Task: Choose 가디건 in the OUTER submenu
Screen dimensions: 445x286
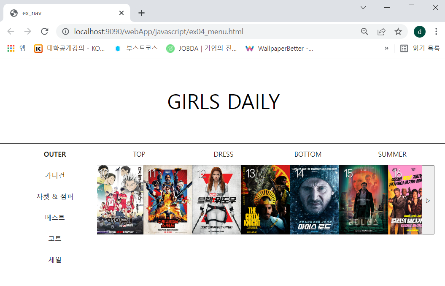Action: 55,175
